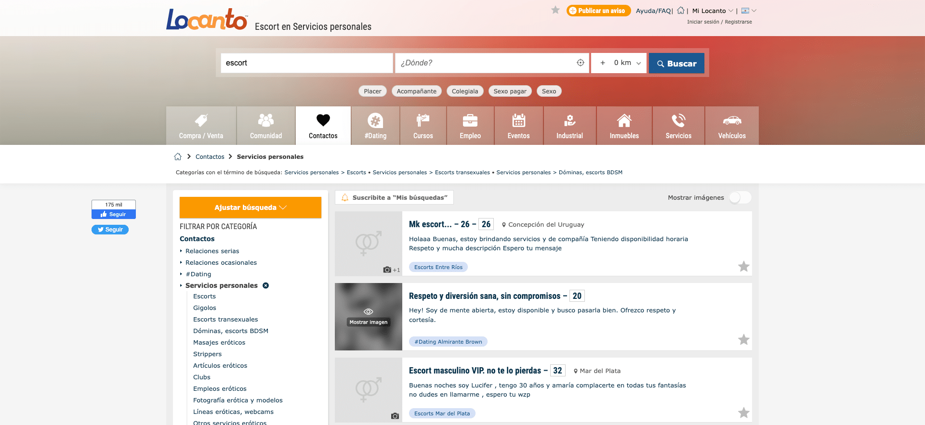
Task: Star the Escort masculino VIP listing
Action: coord(743,412)
